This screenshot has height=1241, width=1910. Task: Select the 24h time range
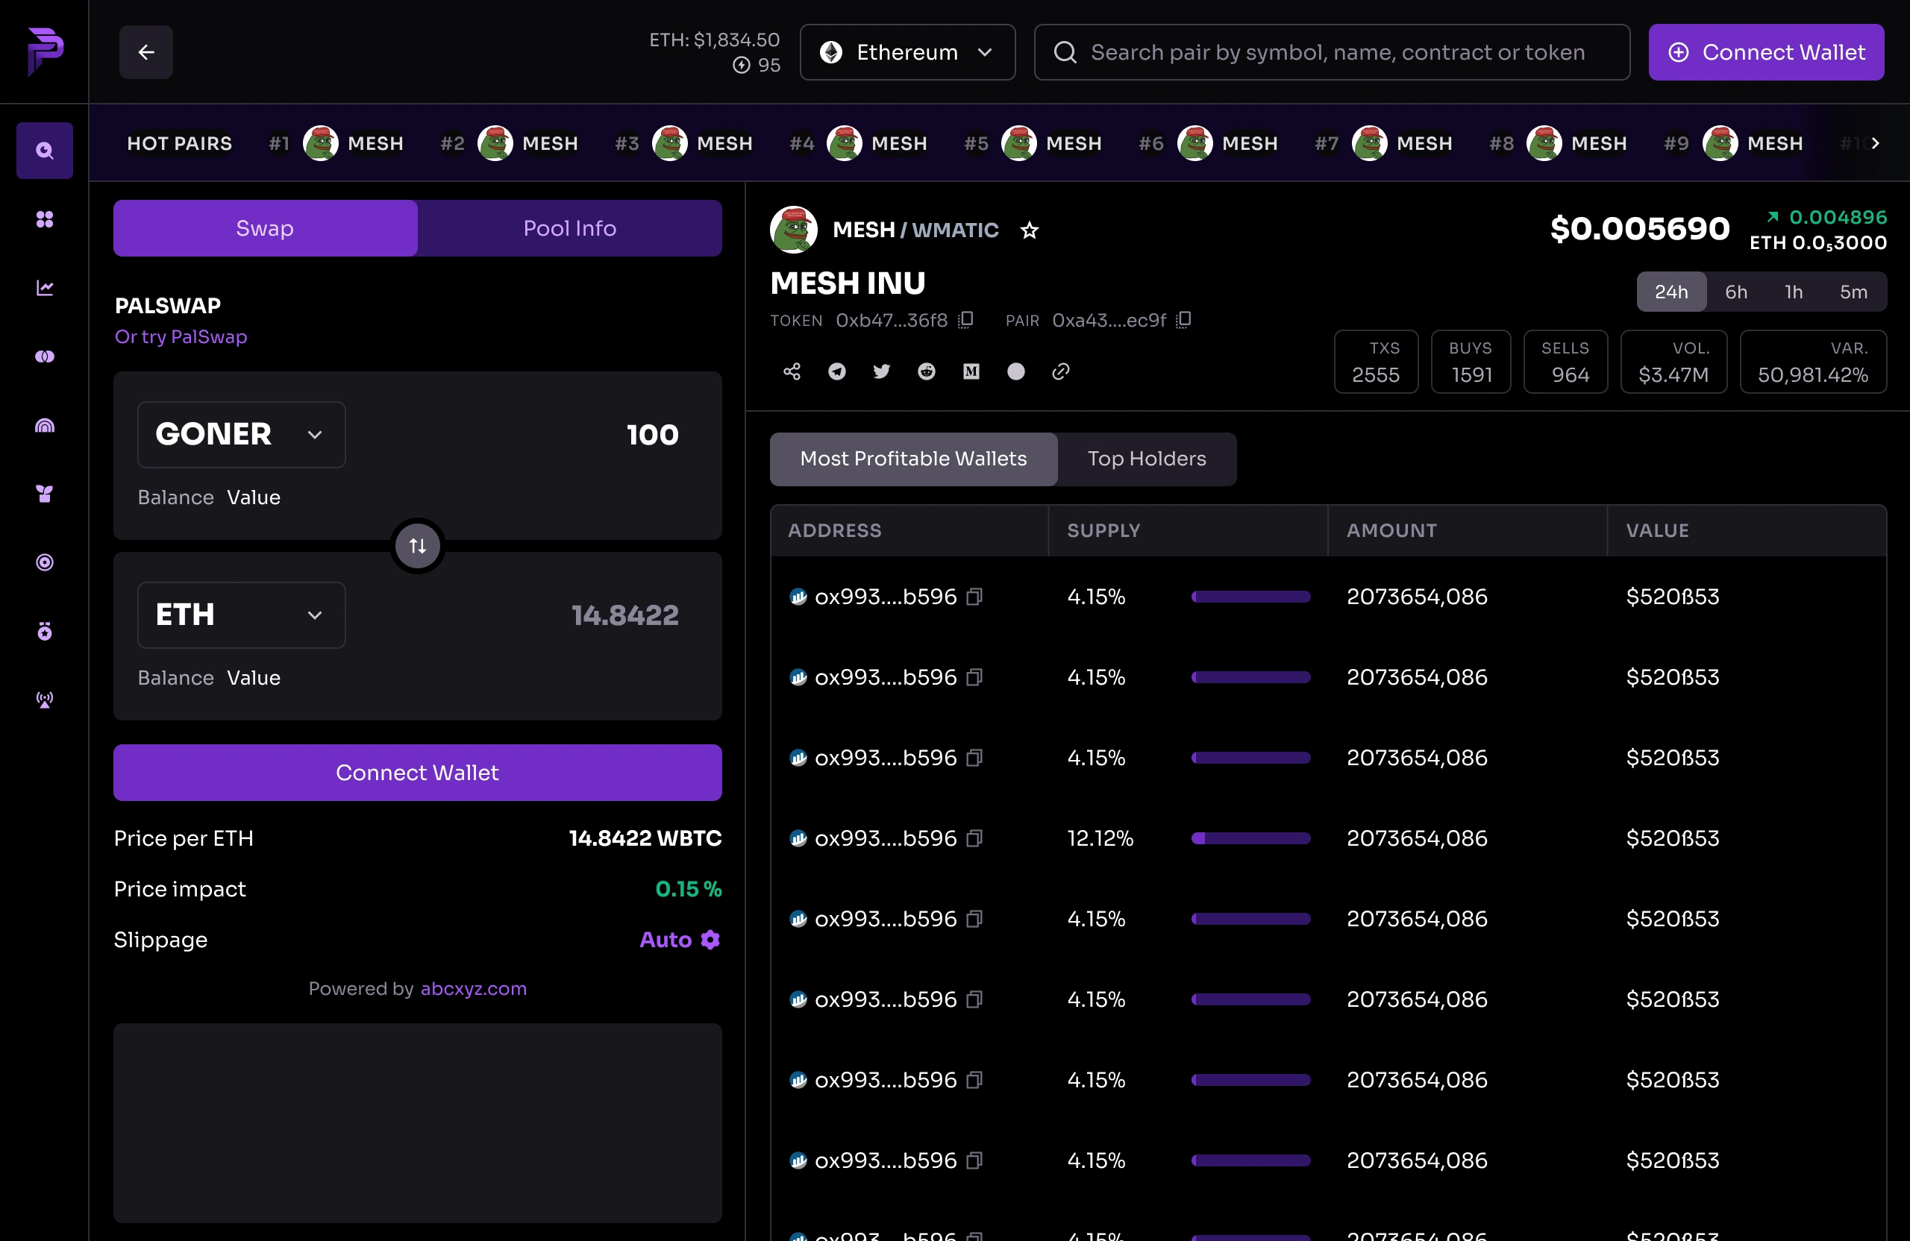(1672, 292)
